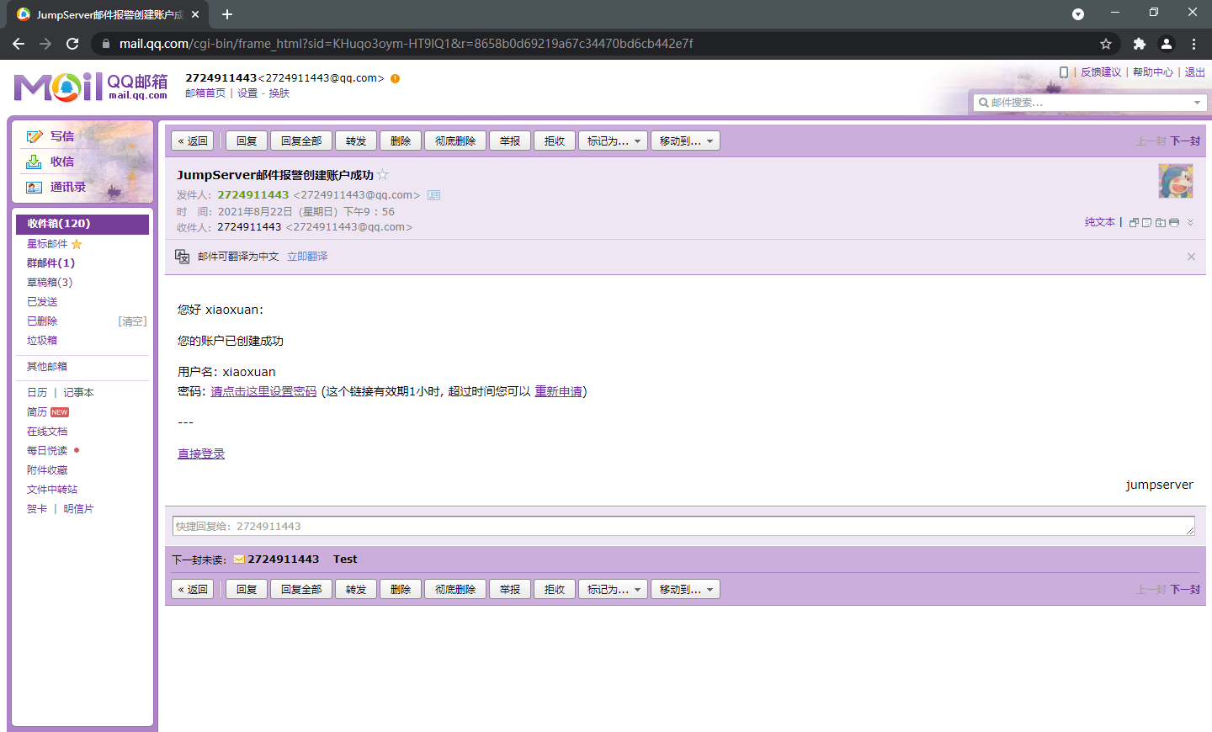Viewport: 1212px width, 732px height.
Task: Open the 写信 compose icon
Action: 35,136
